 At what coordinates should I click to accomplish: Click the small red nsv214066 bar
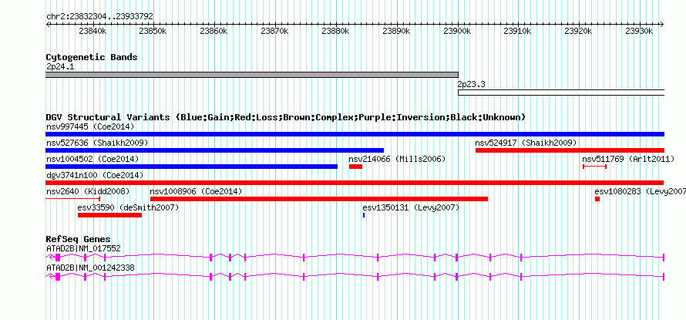[x=355, y=167]
